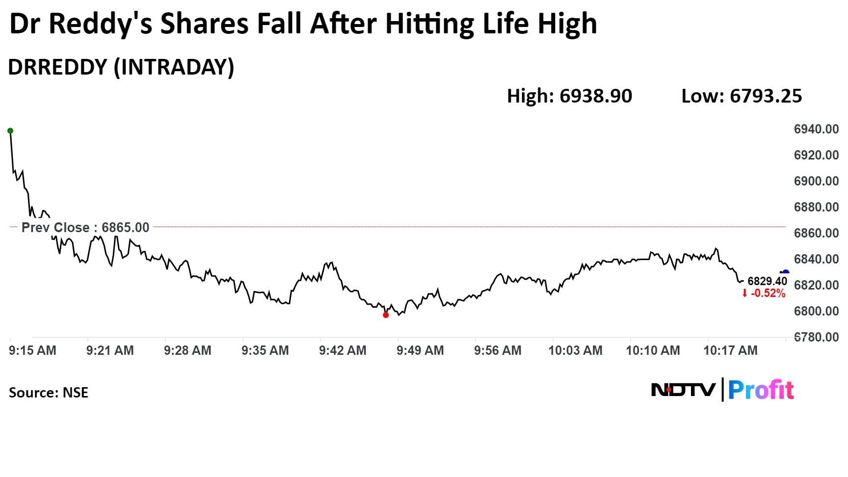Viewport: 848px width, 477px height.
Task: Click the 6780.00 price axis label
Action: 816,337
